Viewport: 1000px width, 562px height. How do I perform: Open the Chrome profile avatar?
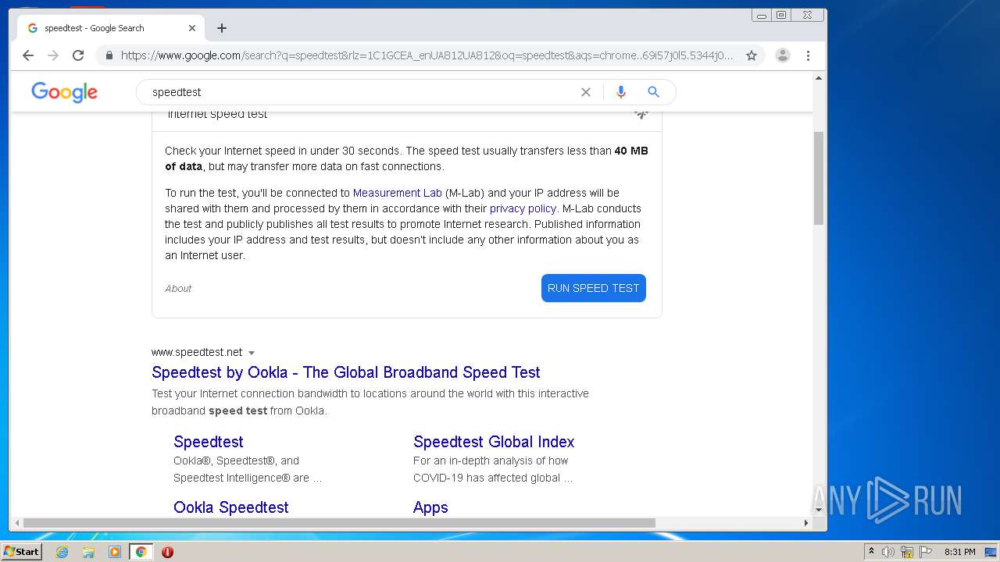click(x=783, y=55)
